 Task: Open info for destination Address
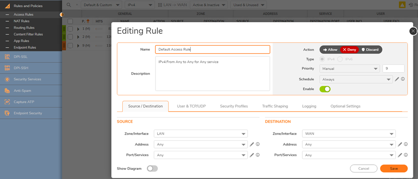click(x=406, y=144)
